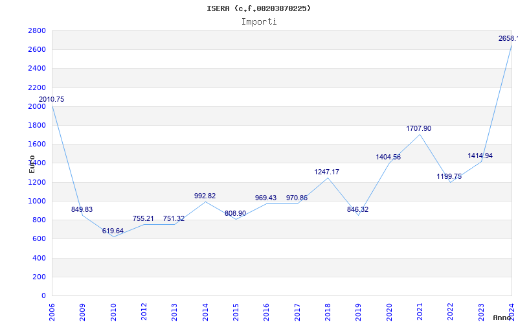
Task: Select the 600 y-axis value
Action: point(39,238)
